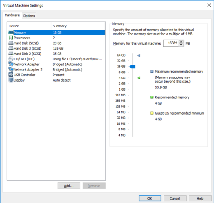Viewport: 214px width, 203px height.
Task: Increase memory with the spinner up arrow
Action: tap(181, 42)
